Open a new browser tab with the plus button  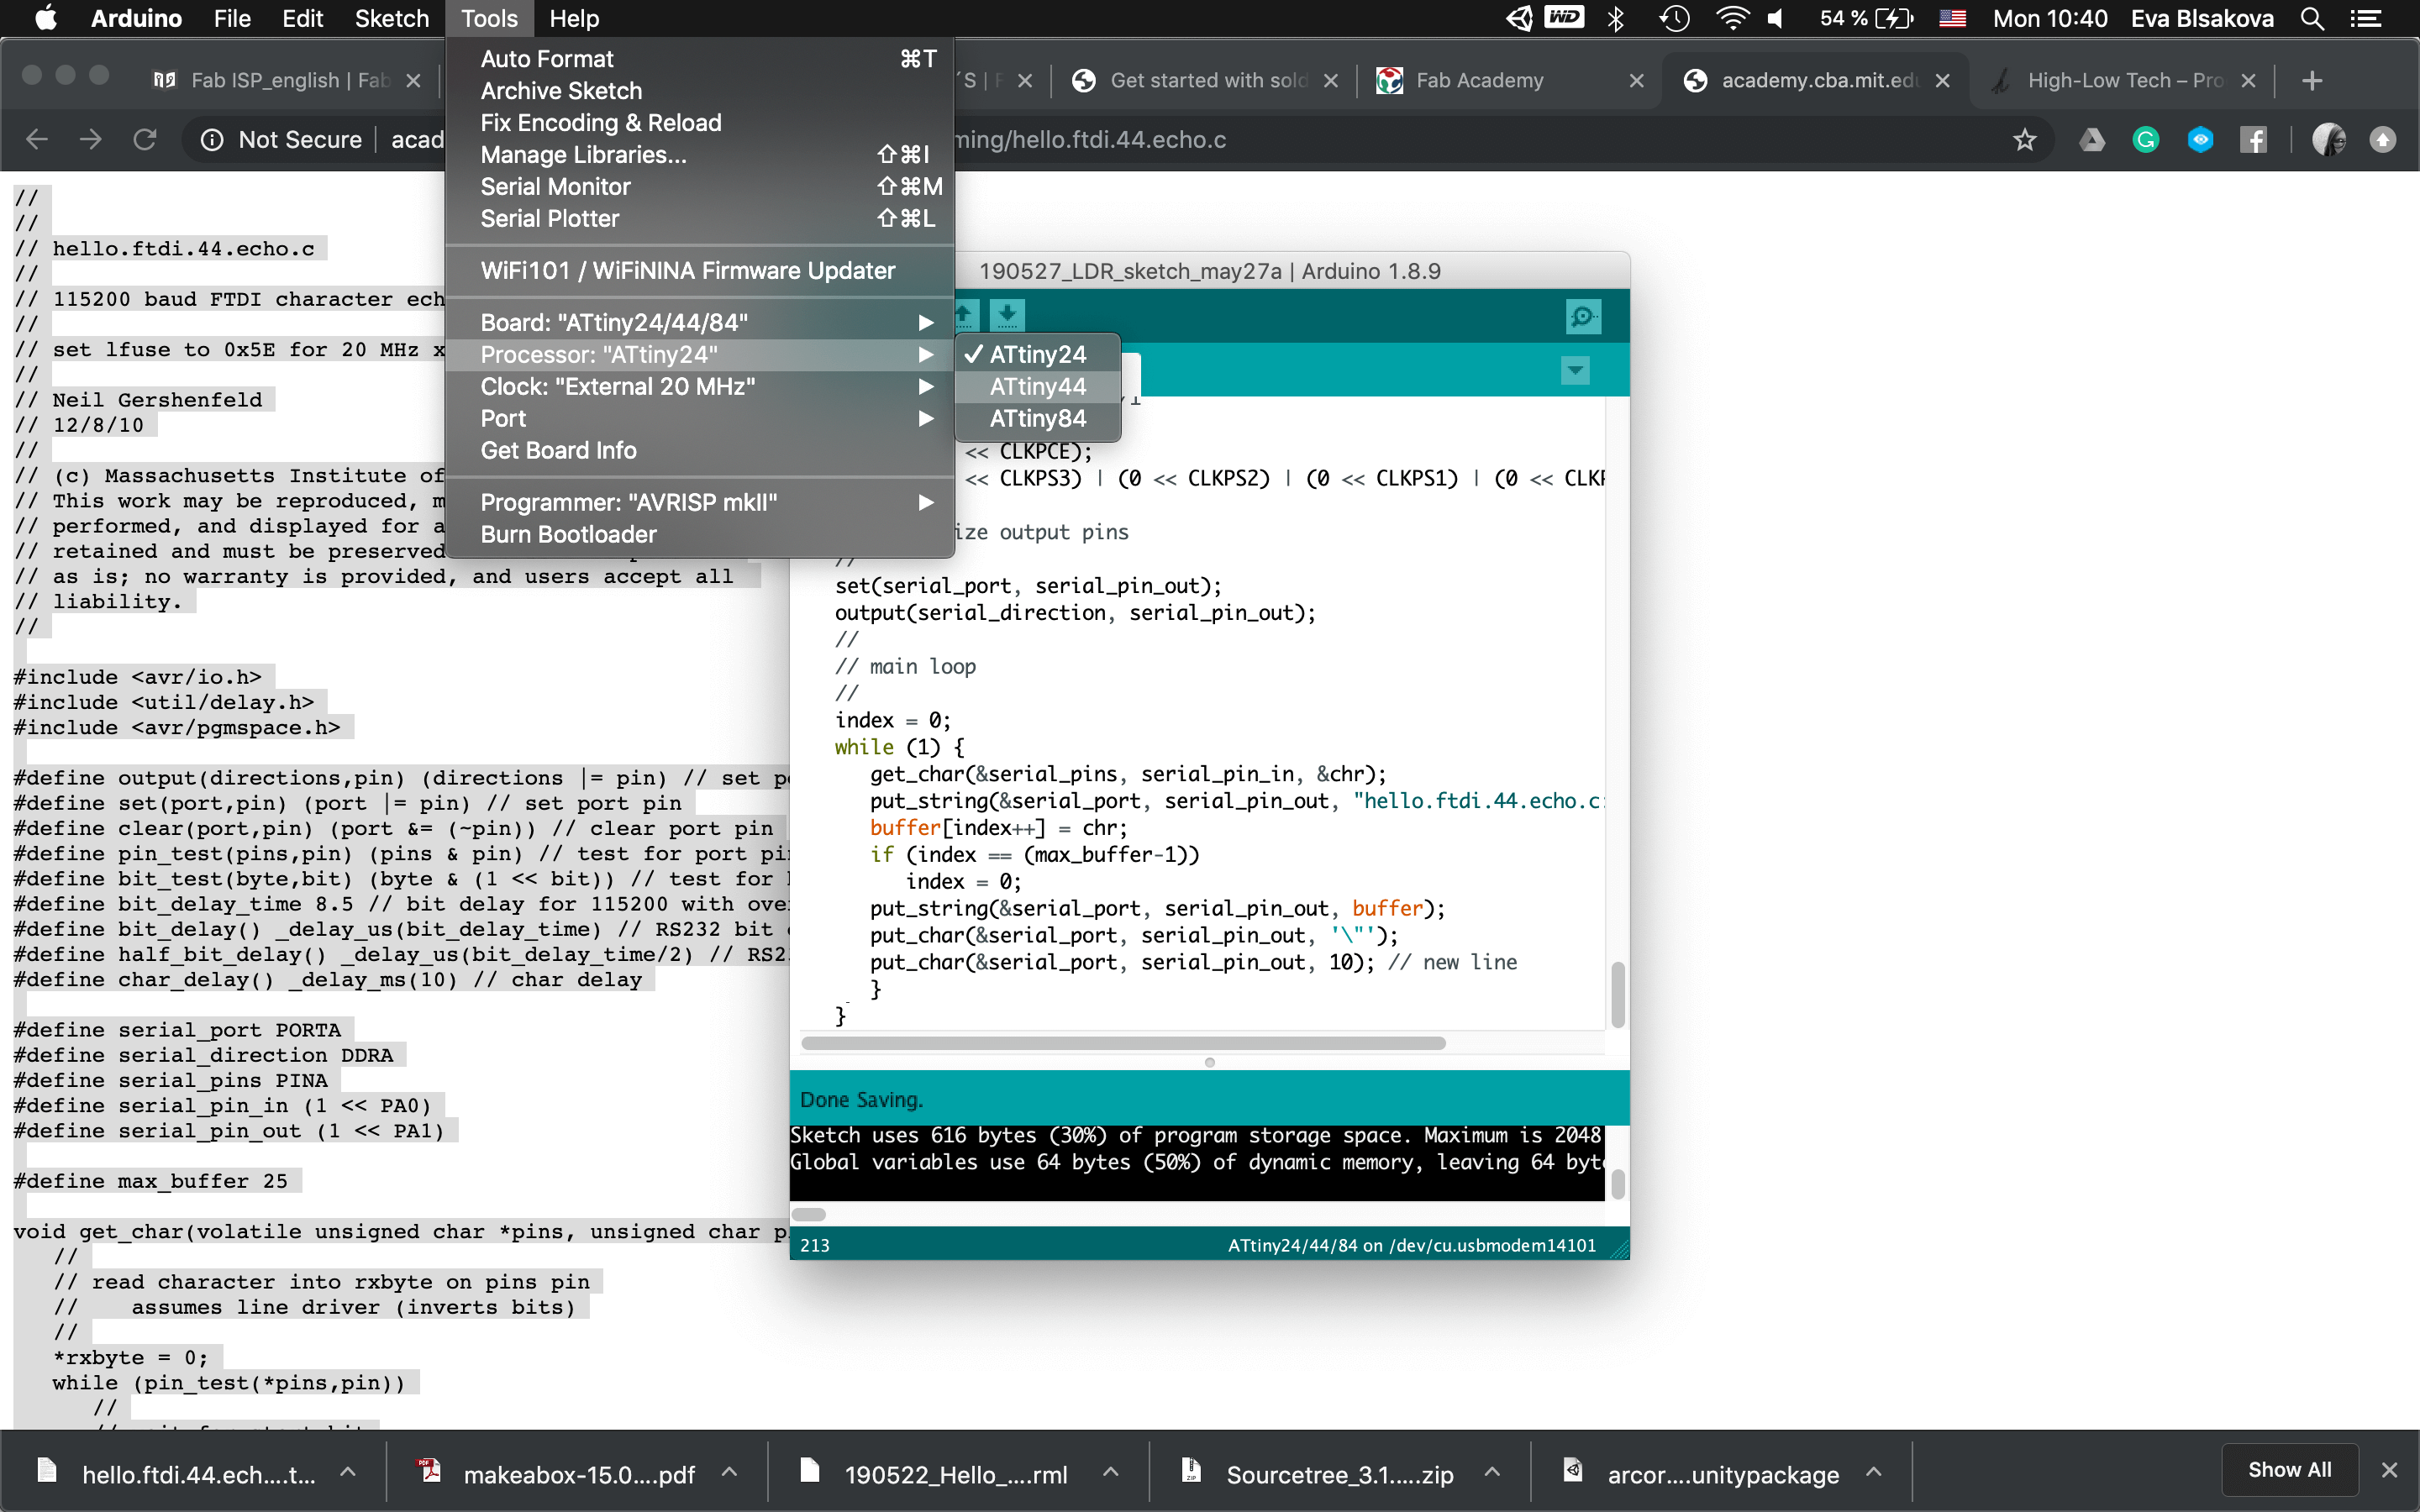(2311, 81)
